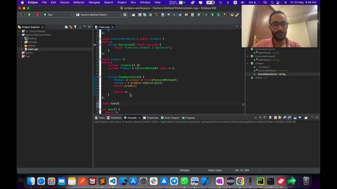The image size is (337, 189).
Task: Select SomeOperation() : string in Outline
Action: pyautogui.click(x=272, y=74)
